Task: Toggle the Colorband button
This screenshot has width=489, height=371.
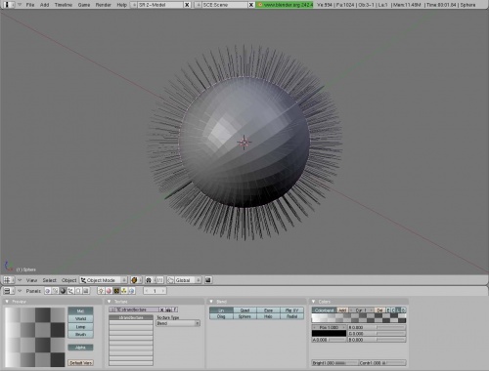Action: pos(325,310)
